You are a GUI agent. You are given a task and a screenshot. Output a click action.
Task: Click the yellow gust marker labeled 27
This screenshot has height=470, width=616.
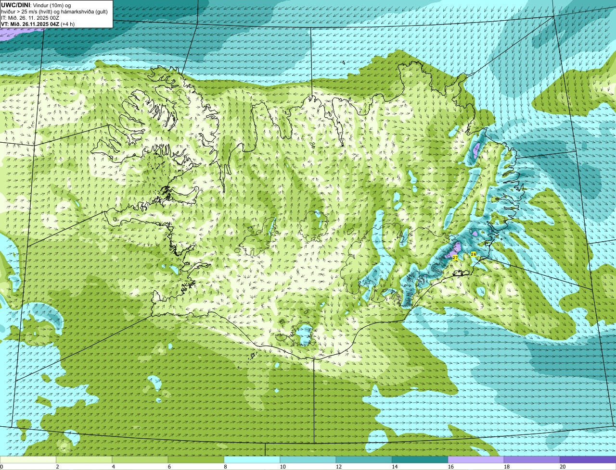[x=455, y=258]
